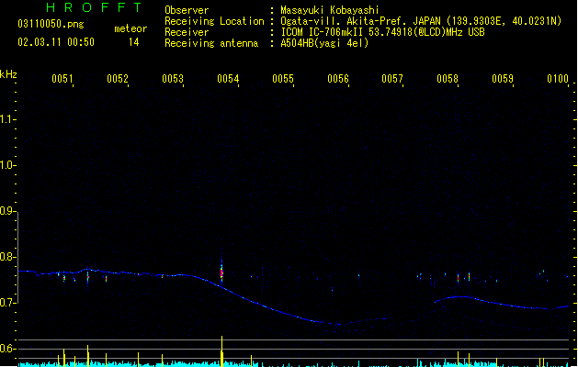Click the Ogata-vill. Akita-Pref. JAPAN location text

coord(421,21)
